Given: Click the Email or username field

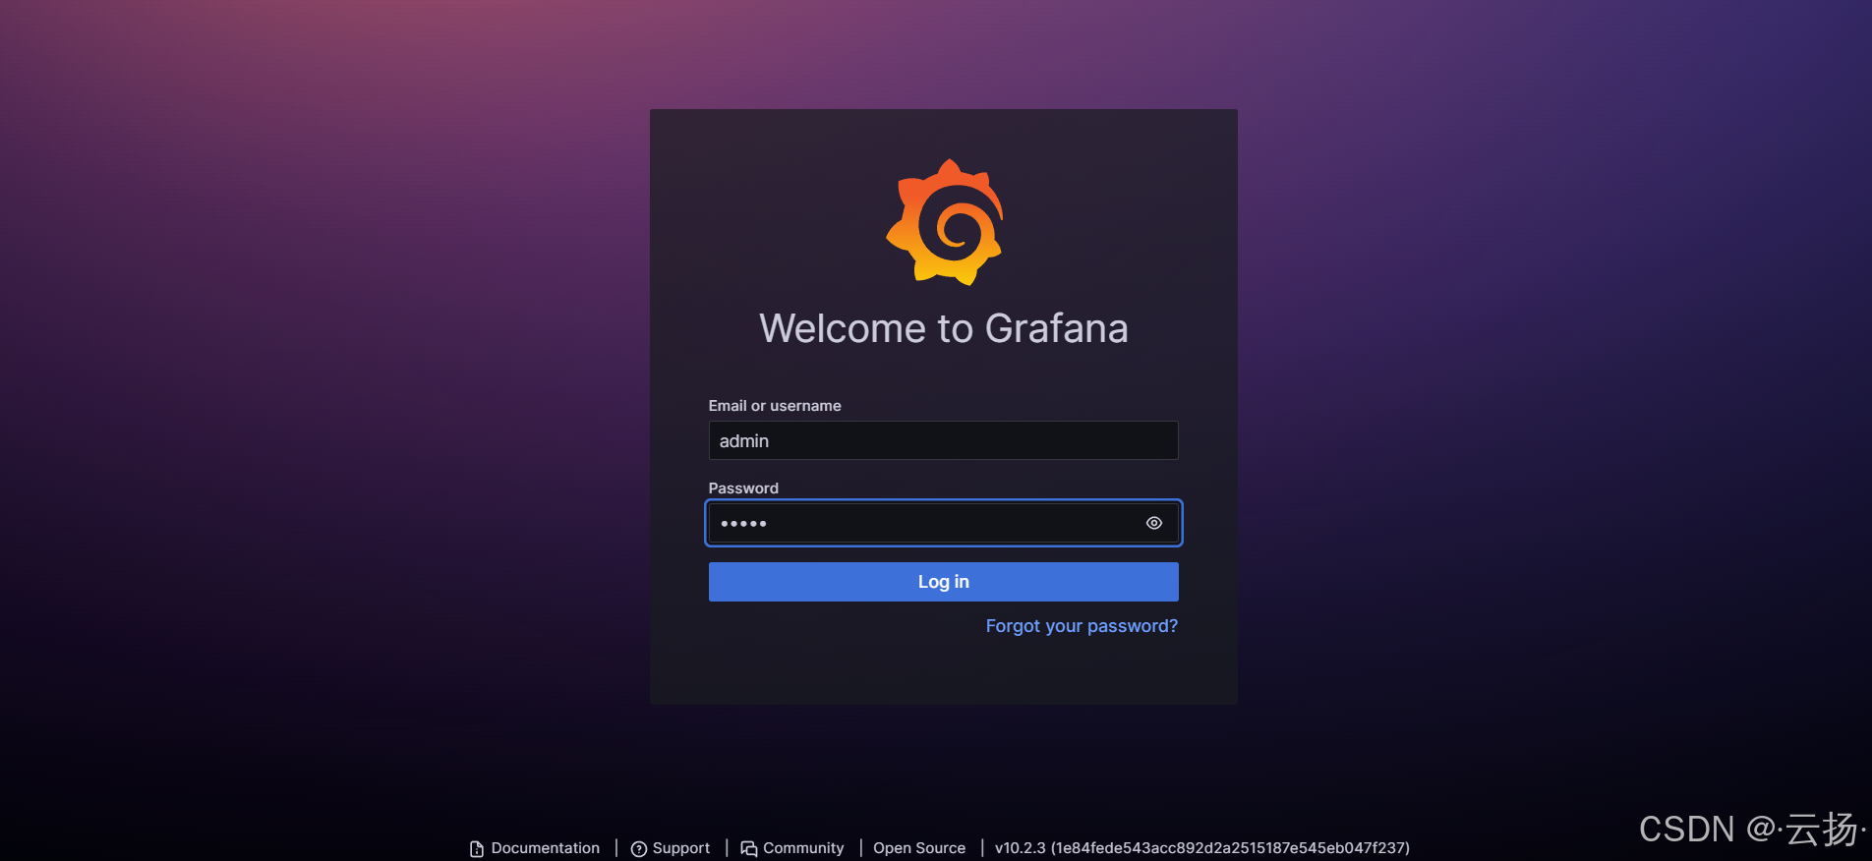Looking at the screenshot, I should coord(943,440).
